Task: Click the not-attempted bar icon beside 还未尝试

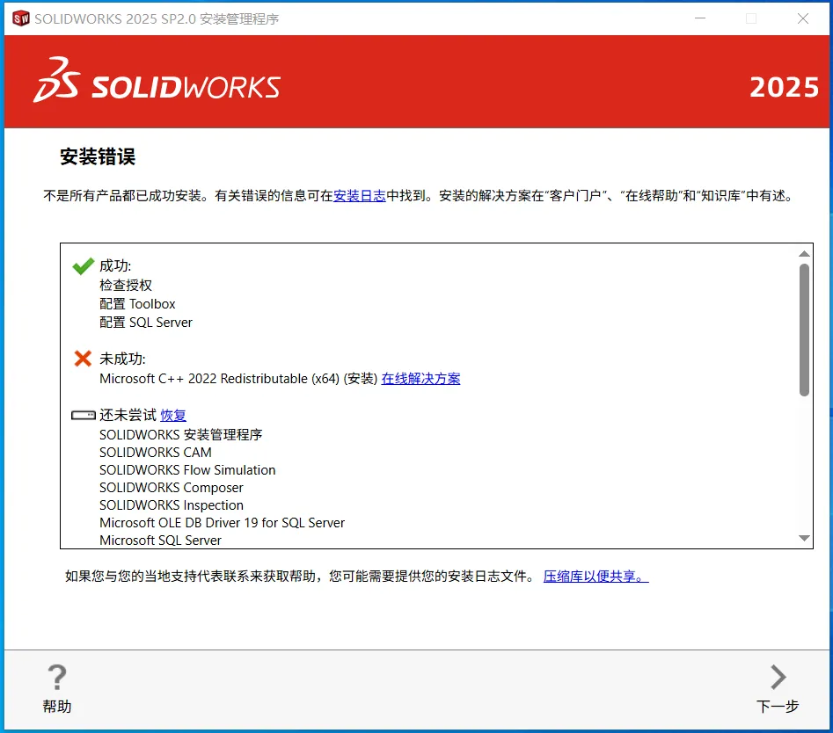Action: click(x=84, y=415)
